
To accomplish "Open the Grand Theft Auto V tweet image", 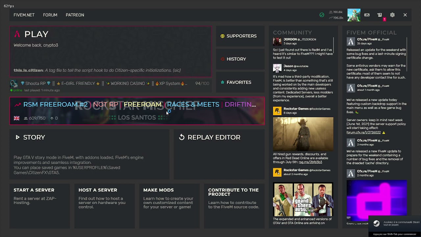I will (x=303, y=199).
